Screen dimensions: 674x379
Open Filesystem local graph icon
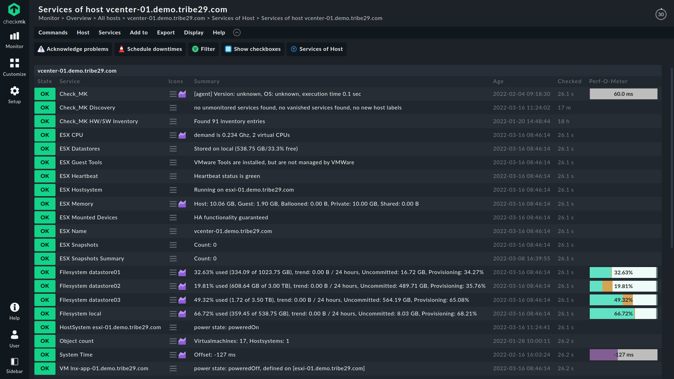182,314
